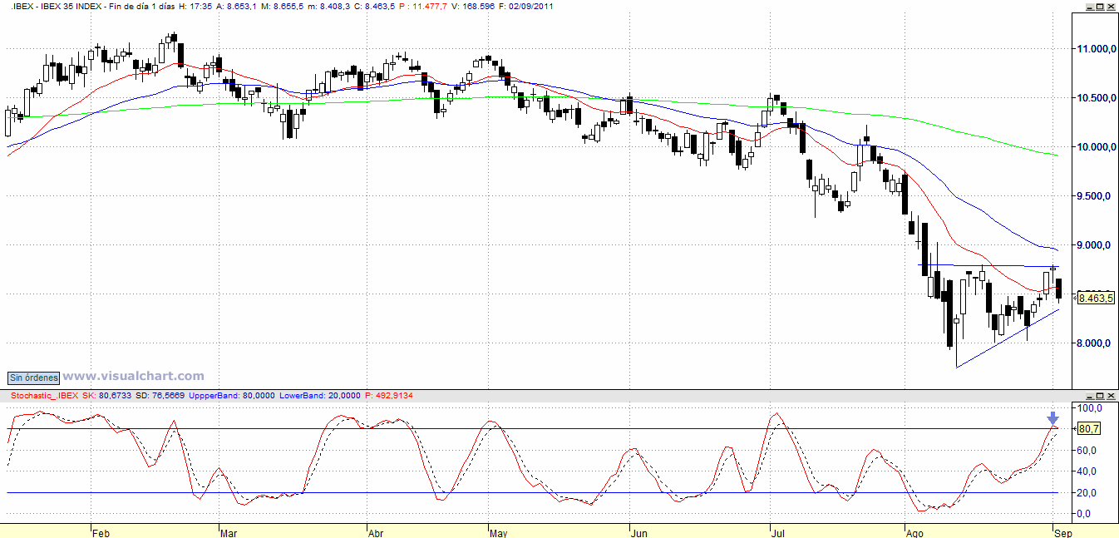The height and width of the screenshot is (538, 1119).
Task: Click 'Fin de día 1 días' timeframe text
Action: [x=141, y=6]
